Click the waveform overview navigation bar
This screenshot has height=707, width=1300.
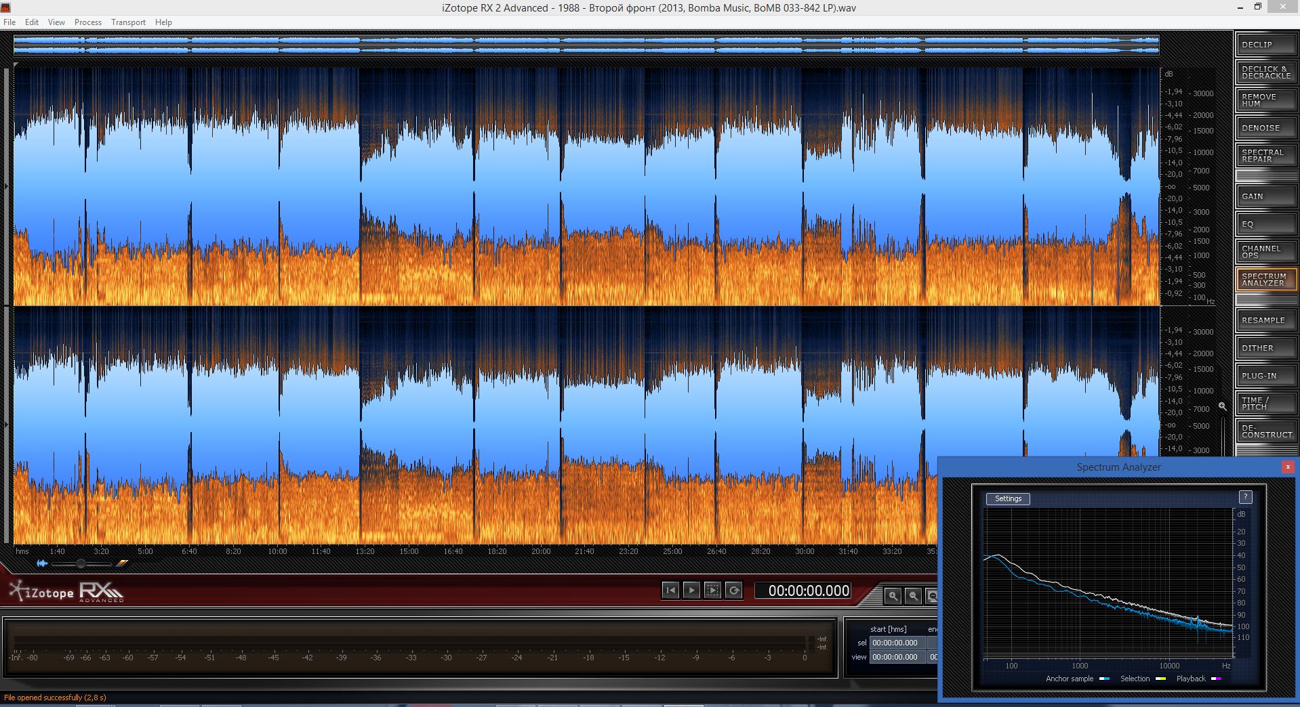coord(586,45)
